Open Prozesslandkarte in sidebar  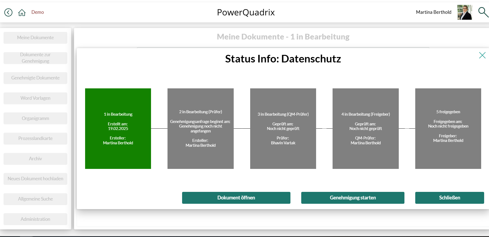pyautogui.click(x=35, y=138)
